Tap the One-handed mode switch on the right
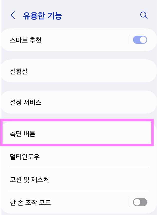The width and height of the screenshot is (157, 215). coord(140,202)
